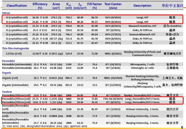This screenshot has width=186, height=129.
Task: Select test center JET (2/2021)
Action: pos(113,116)
